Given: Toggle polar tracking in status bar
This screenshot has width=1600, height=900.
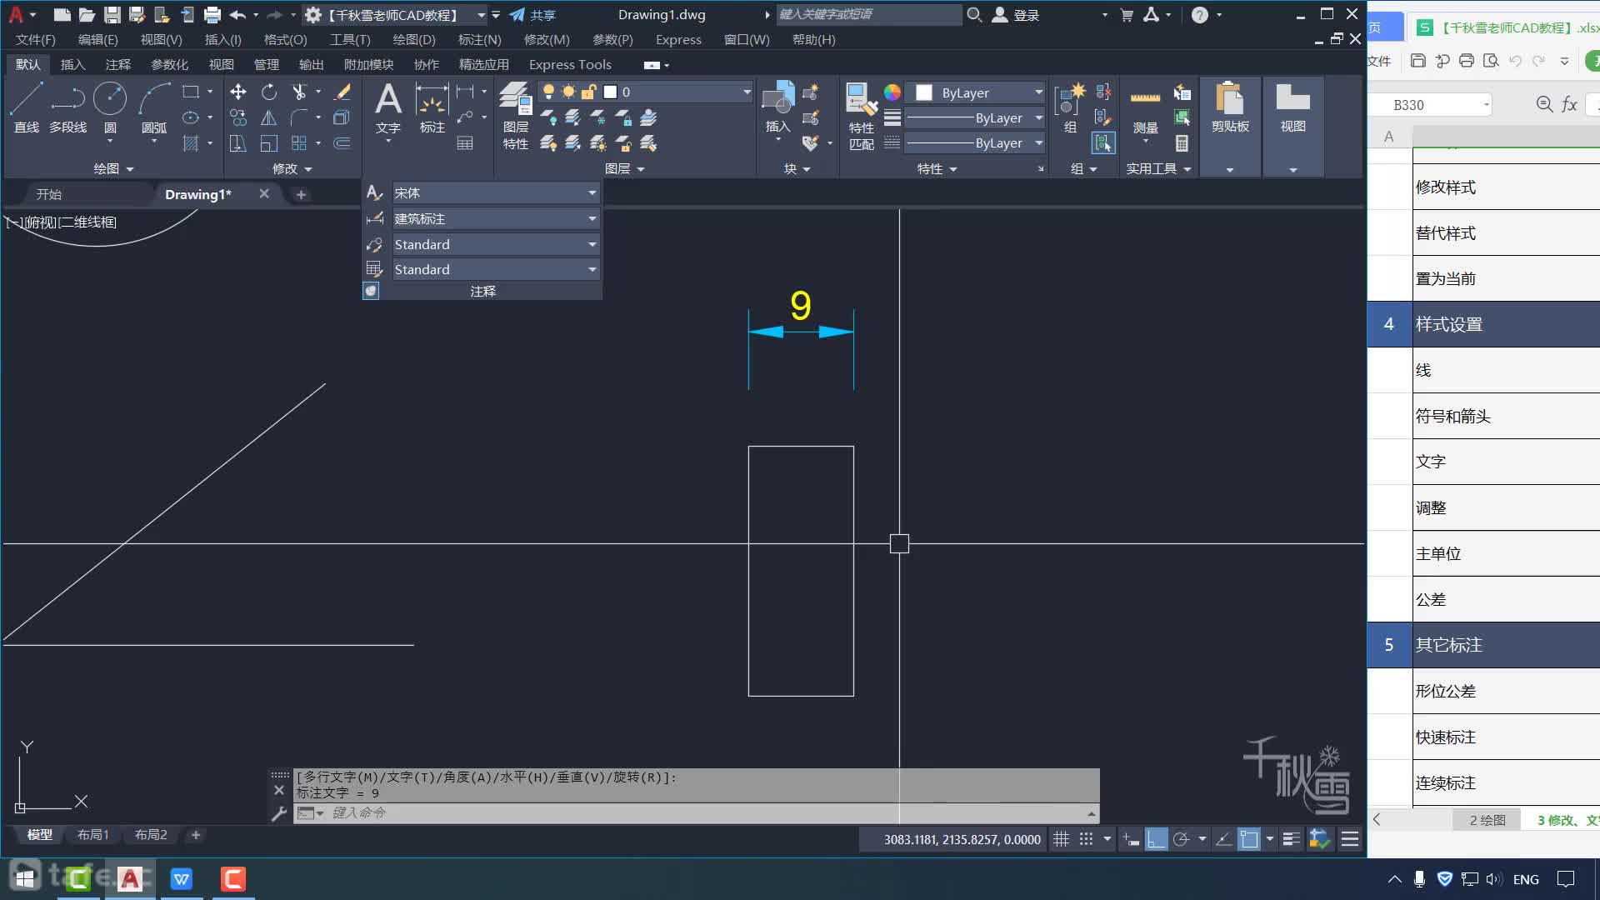Looking at the screenshot, I should click(1181, 839).
